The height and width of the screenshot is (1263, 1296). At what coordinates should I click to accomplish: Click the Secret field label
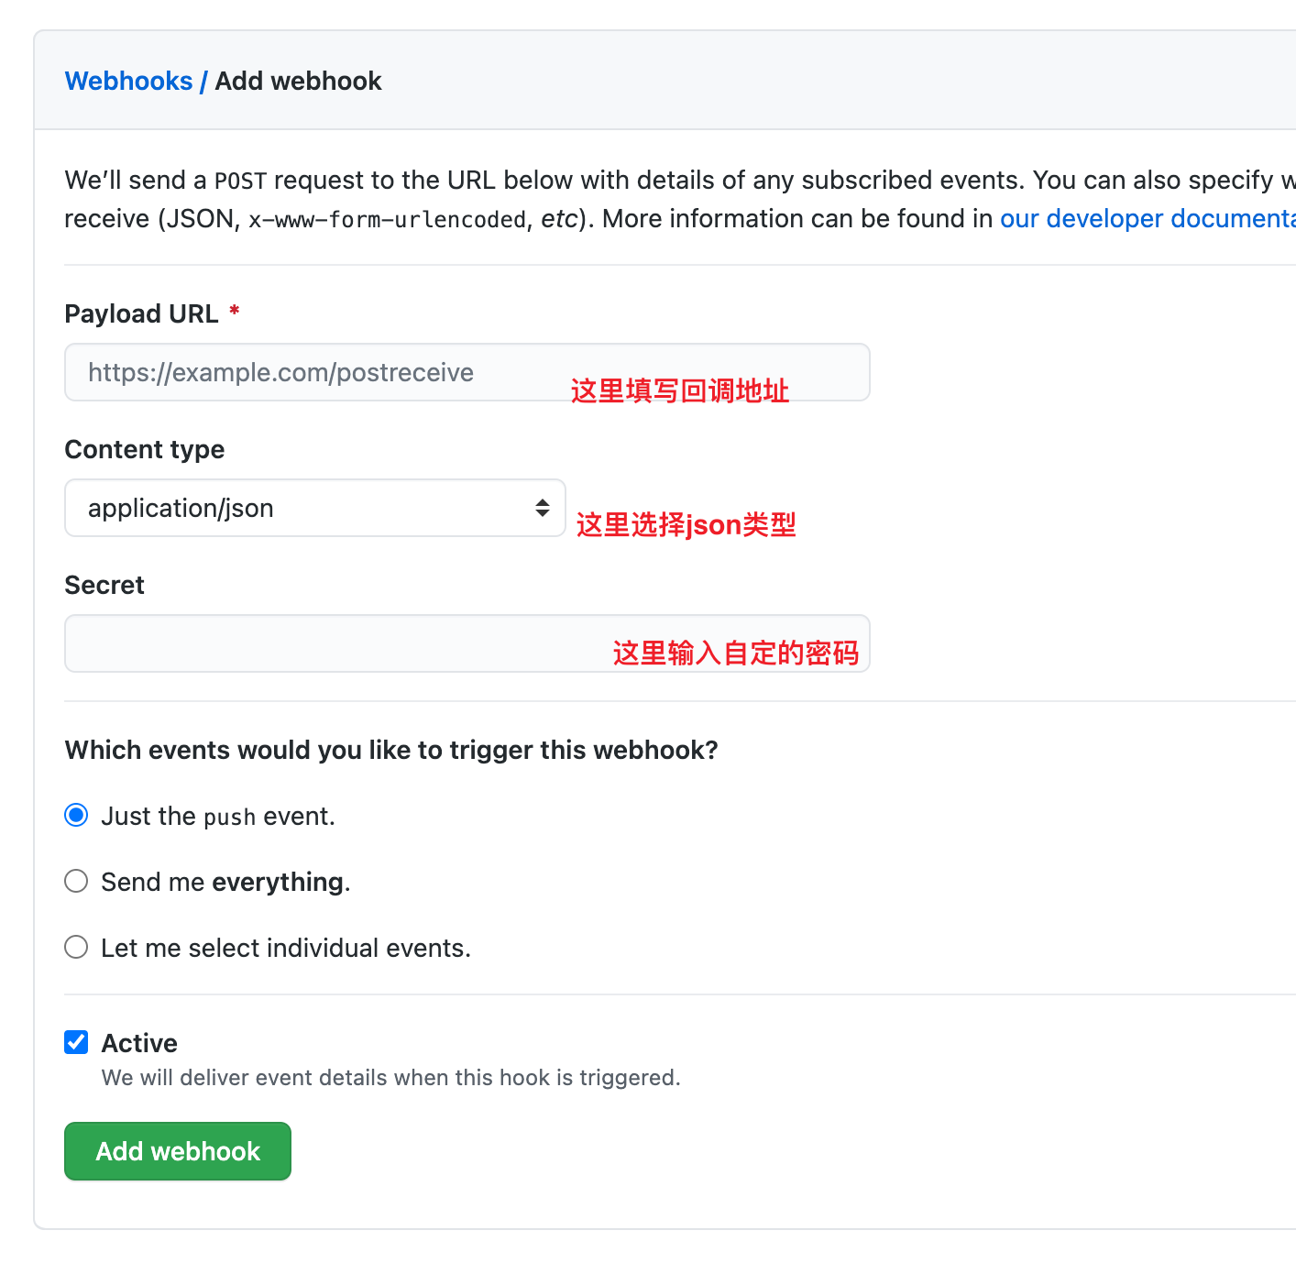[104, 585]
